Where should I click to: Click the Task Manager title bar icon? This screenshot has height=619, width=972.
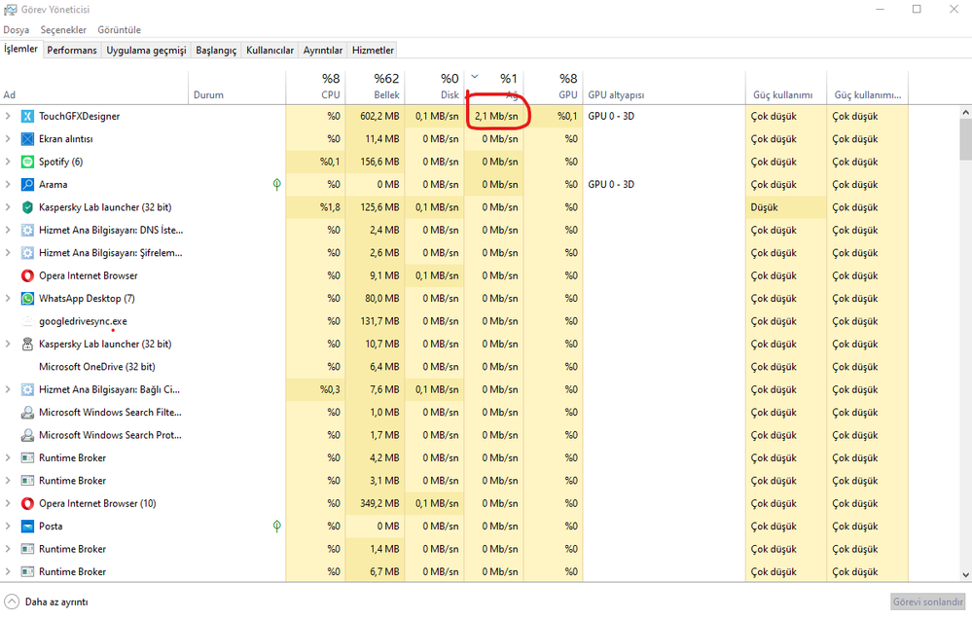tap(10, 10)
